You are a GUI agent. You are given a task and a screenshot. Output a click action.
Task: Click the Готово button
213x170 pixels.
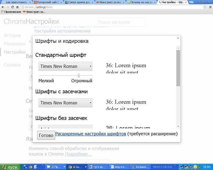[46, 135]
